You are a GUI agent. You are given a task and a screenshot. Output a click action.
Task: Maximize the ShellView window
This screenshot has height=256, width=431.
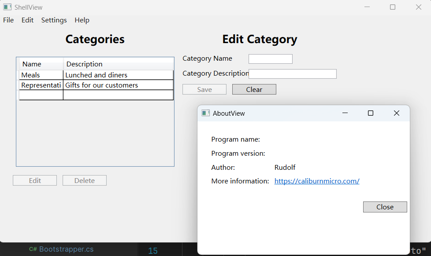[393, 7]
